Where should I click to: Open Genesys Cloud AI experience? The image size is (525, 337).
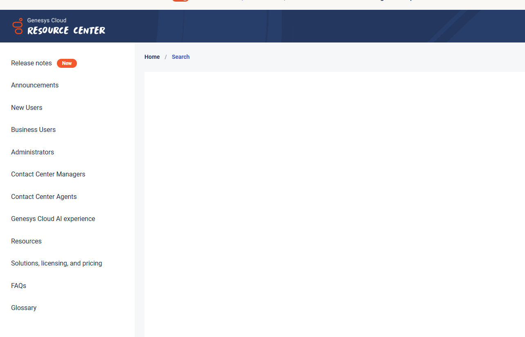53,219
